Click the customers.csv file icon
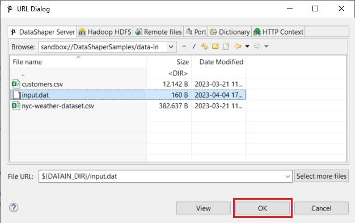 coord(16,84)
